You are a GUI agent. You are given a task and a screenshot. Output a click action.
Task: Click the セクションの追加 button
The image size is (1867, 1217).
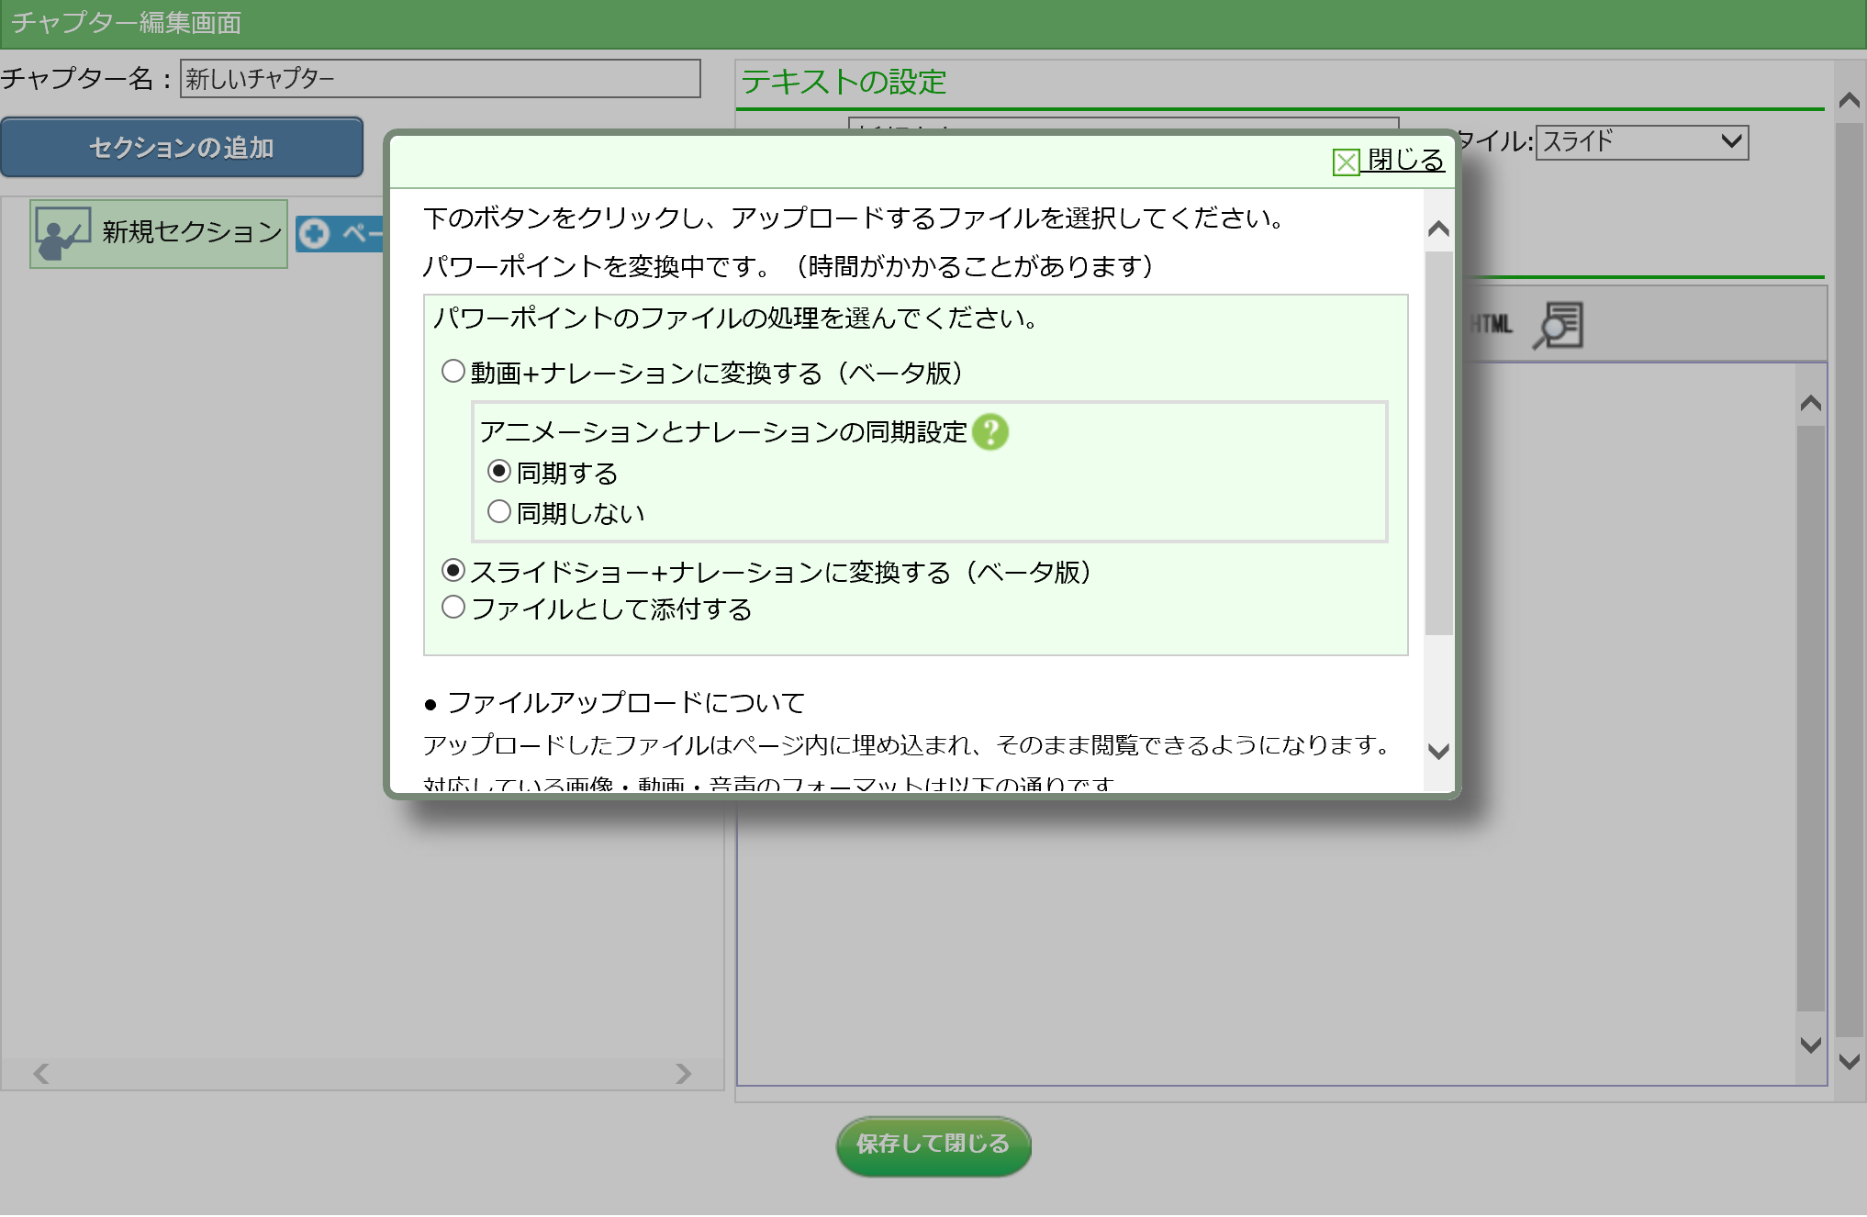[182, 147]
